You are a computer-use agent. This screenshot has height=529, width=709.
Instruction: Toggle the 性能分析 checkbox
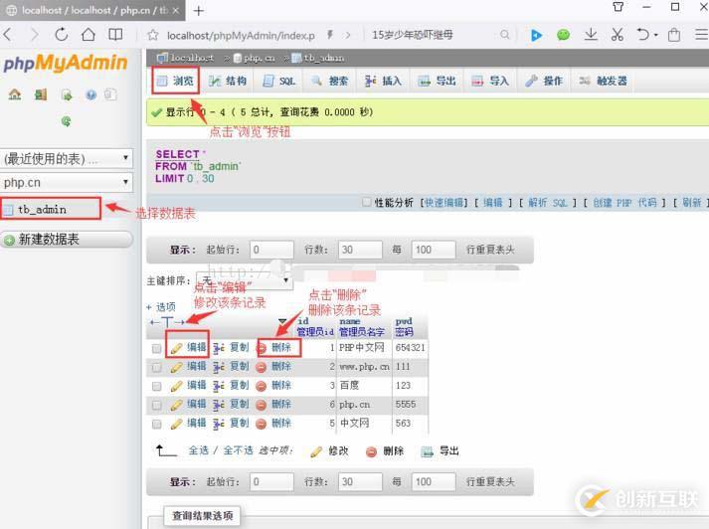[x=367, y=202]
